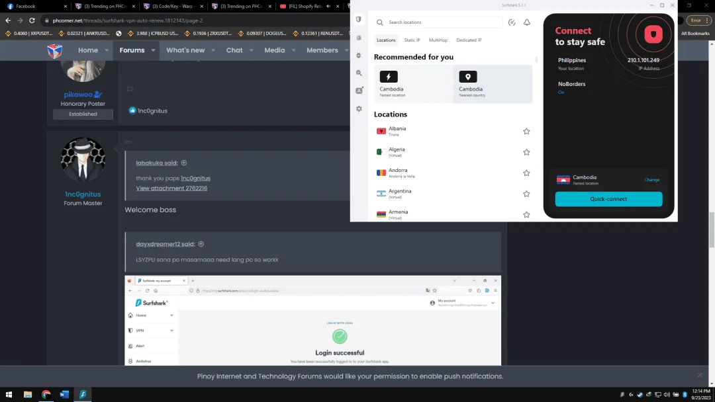Open the Alert icon in Surfshark sidebar
Viewport: 715px width, 402px height.
click(359, 38)
